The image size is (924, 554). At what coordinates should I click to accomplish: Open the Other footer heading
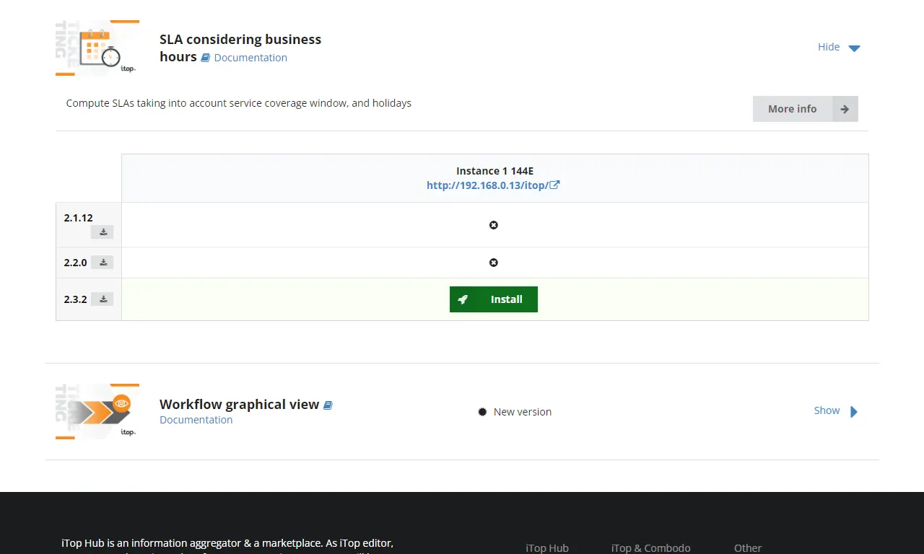(748, 548)
